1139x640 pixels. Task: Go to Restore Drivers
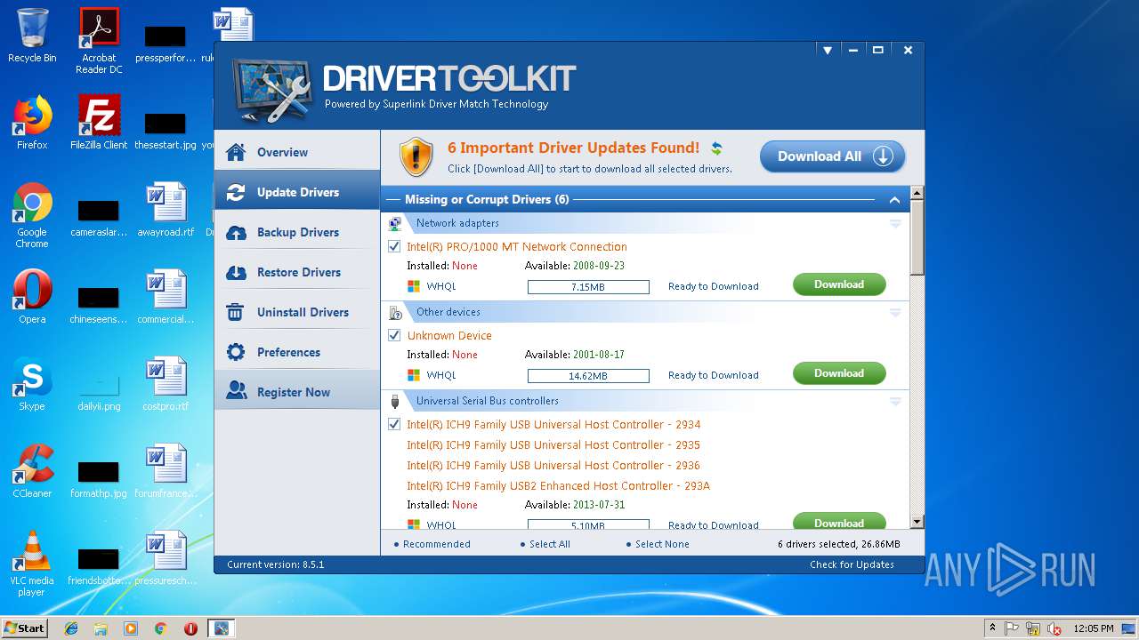(x=297, y=272)
